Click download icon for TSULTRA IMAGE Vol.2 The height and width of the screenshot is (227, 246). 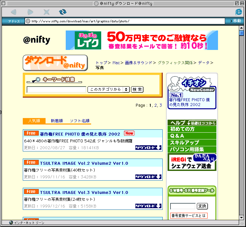tap(148, 177)
